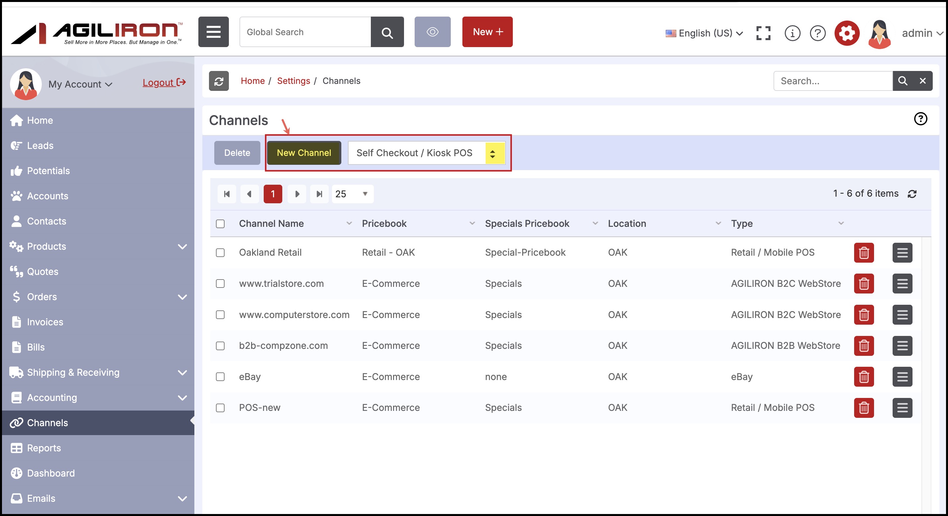The height and width of the screenshot is (516, 948).
Task: Navigate to Invoices in sidebar
Action: tap(45, 322)
